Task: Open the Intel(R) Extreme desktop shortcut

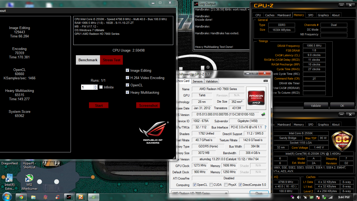Action: [x=9, y=182]
